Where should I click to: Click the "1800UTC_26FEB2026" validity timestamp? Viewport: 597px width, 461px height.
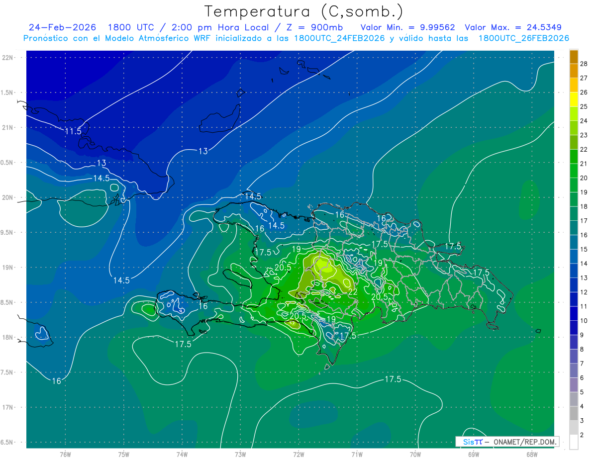coord(524,38)
